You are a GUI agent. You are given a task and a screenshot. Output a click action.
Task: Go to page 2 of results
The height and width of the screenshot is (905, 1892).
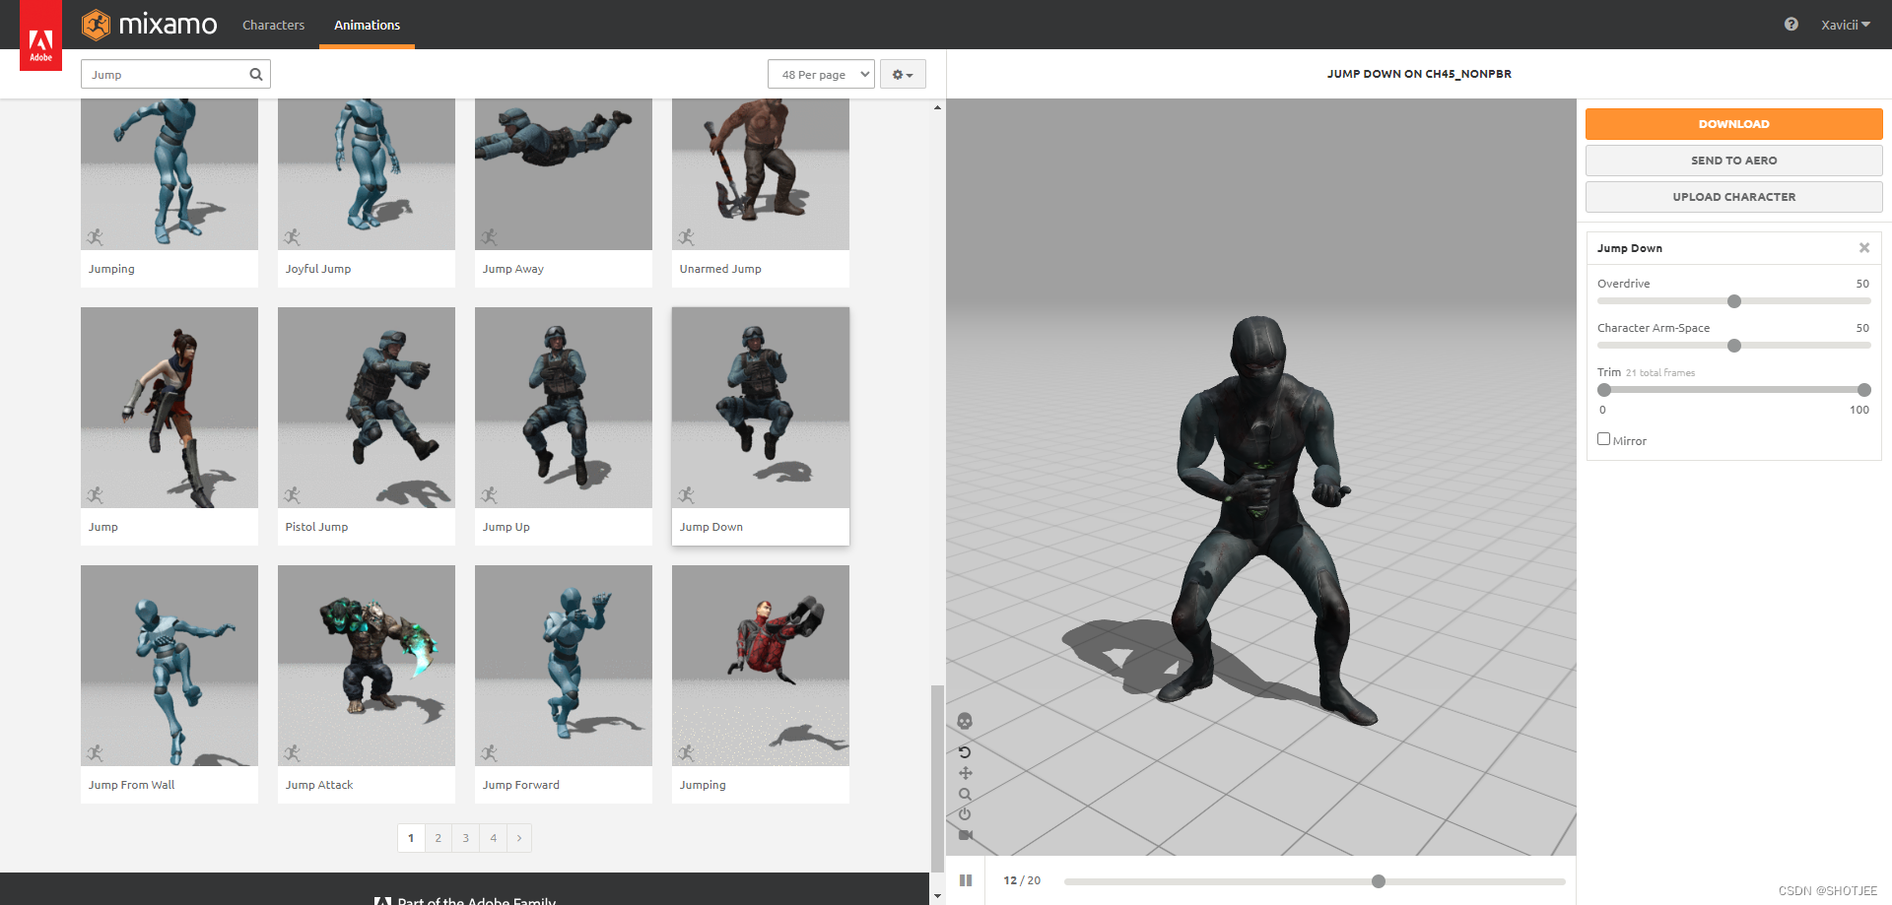click(439, 838)
